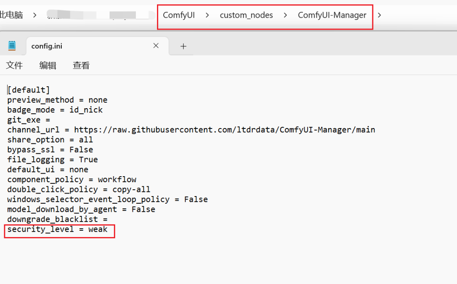The image size is (457, 284).
Task: Click the preview_method = none line
Action: point(58,100)
